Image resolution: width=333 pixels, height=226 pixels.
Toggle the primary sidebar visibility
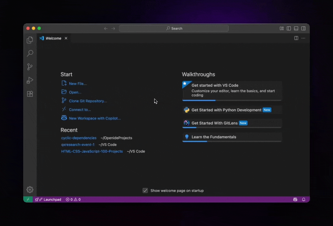[289, 28]
